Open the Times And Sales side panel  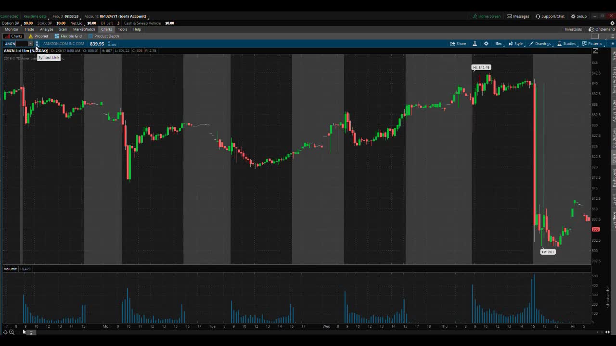[614, 80]
